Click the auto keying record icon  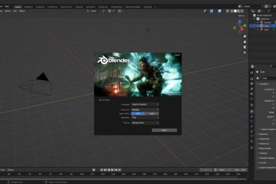pyautogui.click(x=94, y=170)
